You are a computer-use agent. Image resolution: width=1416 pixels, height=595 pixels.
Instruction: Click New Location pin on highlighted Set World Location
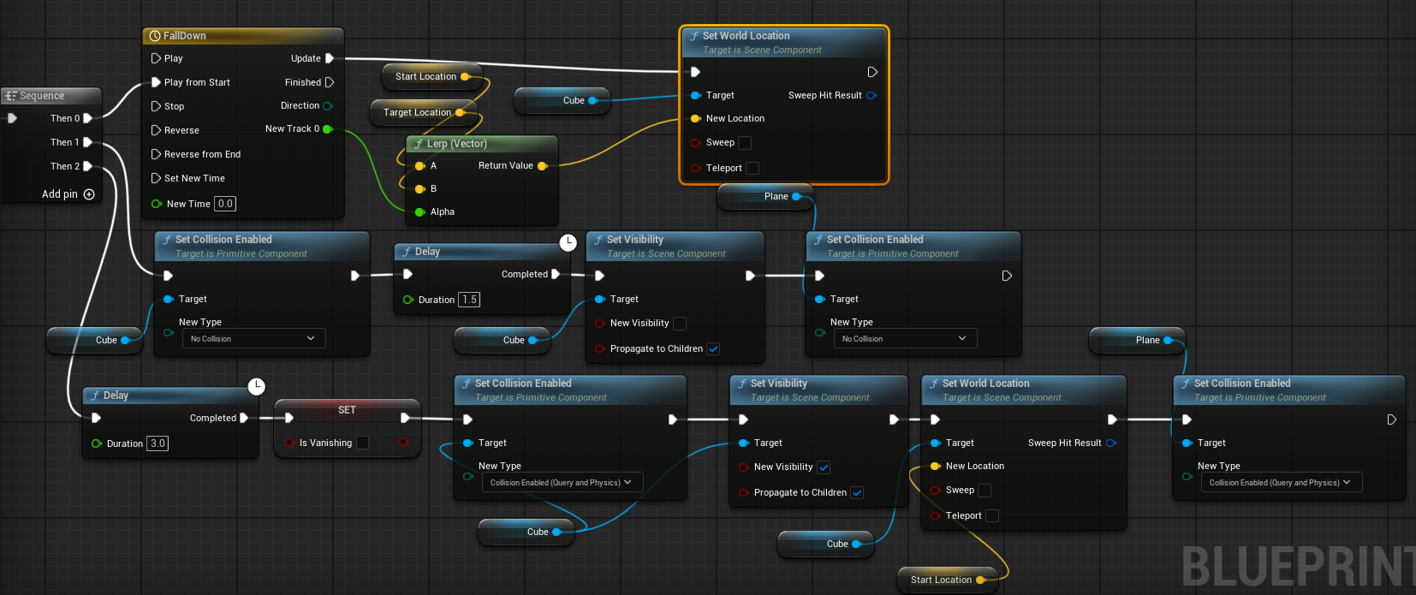pos(696,119)
